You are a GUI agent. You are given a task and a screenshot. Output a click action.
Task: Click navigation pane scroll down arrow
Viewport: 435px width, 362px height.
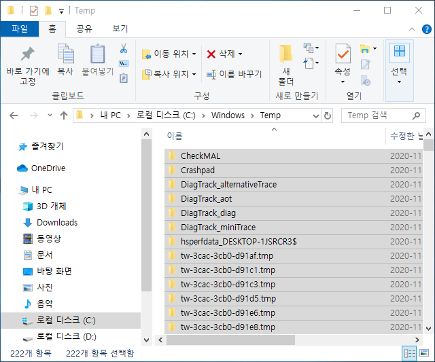tap(147, 340)
